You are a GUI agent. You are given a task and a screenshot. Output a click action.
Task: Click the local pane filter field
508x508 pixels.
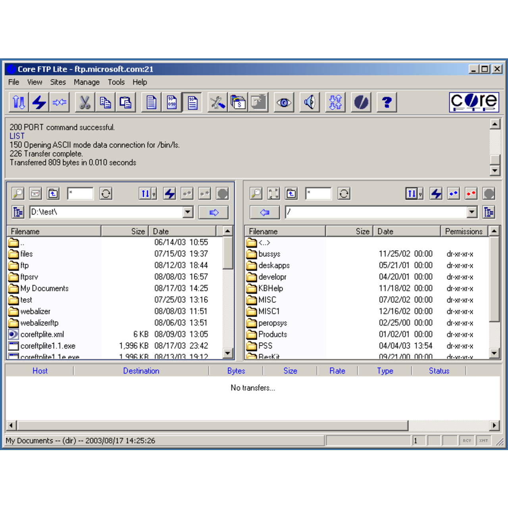pos(81,194)
